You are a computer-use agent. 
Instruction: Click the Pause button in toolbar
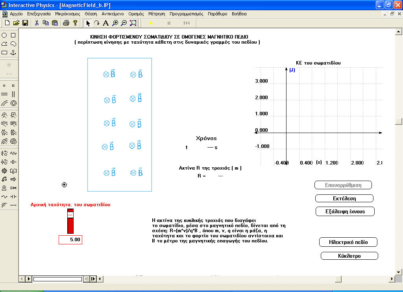[x=169, y=23]
